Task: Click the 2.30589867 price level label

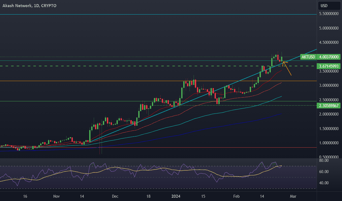Action: coord(329,106)
